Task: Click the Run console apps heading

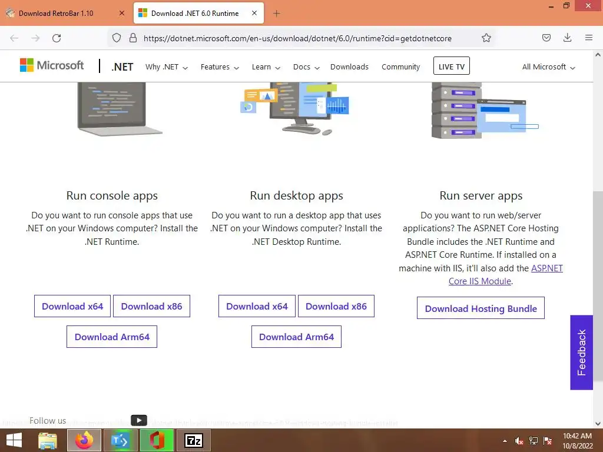Action: click(x=112, y=195)
